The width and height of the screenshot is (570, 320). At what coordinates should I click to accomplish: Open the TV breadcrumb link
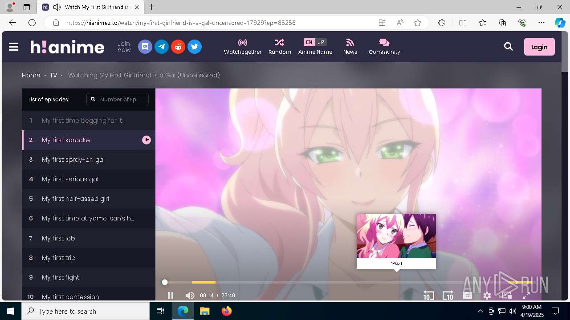tap(53, 75)
